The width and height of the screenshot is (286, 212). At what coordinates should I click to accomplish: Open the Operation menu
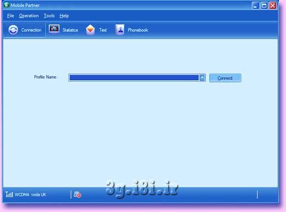[29, 16]
